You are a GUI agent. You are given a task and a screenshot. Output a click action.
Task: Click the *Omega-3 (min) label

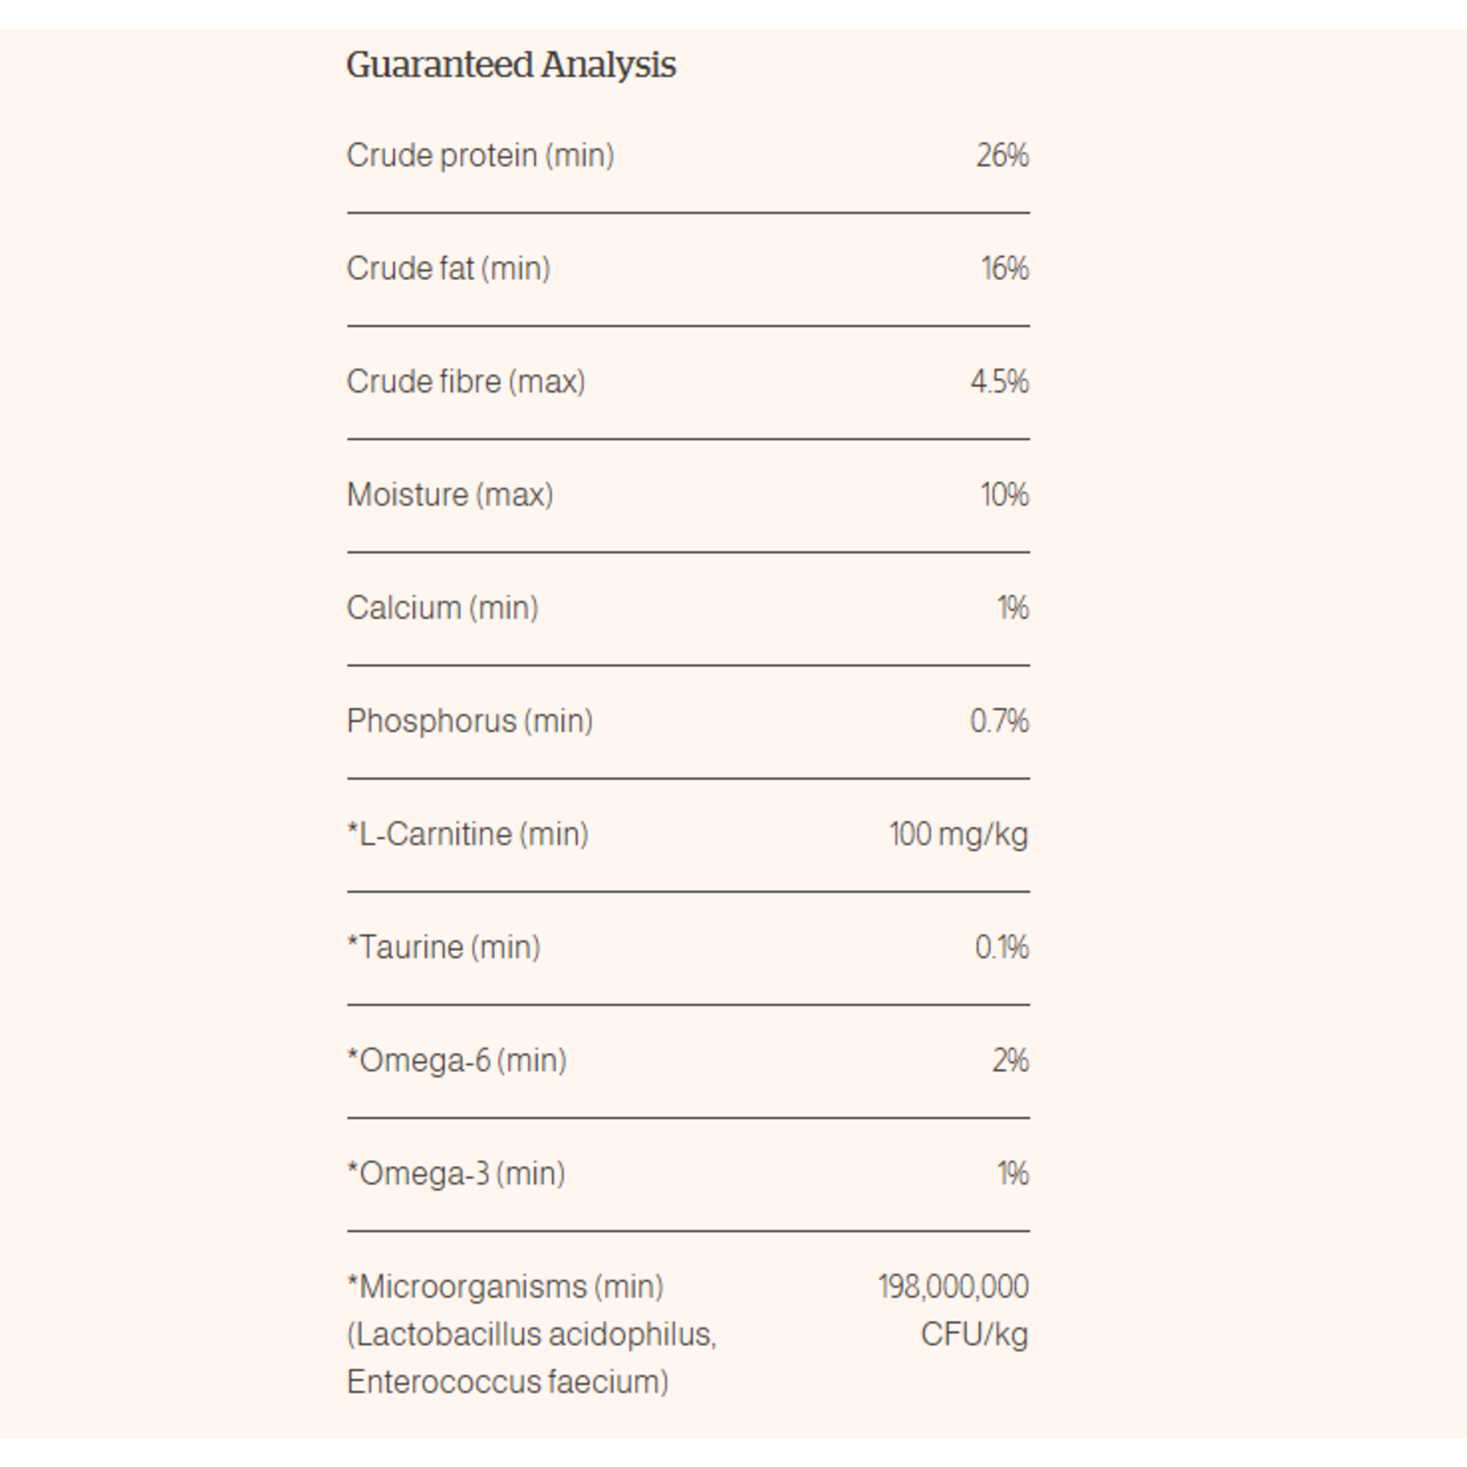tap(456, 1174)
